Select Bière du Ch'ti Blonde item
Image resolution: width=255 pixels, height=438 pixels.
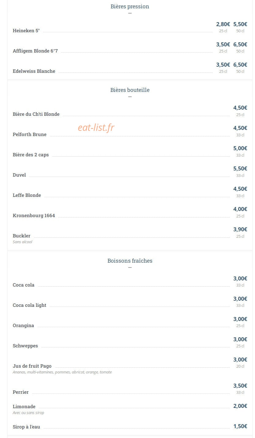point(36,114)
